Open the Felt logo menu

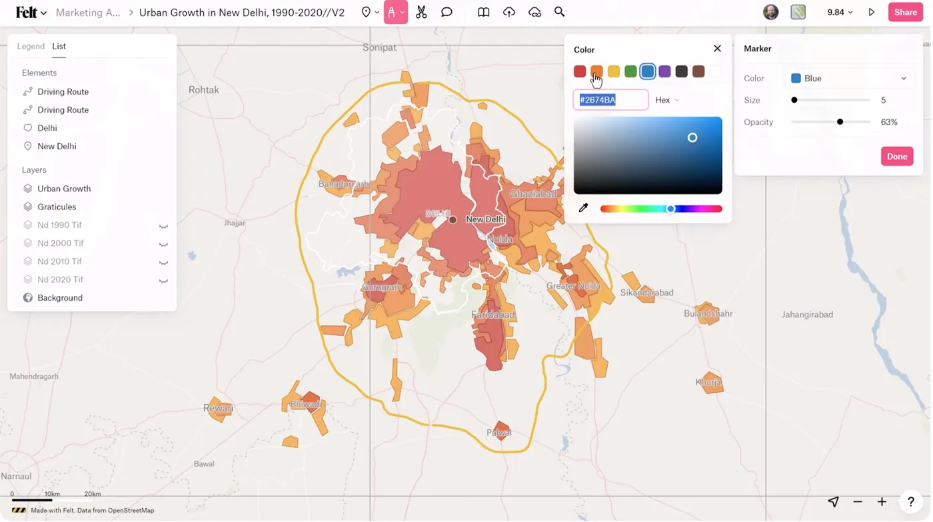point(31,13)
